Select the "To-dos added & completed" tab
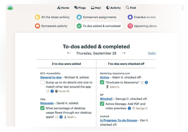 [99, 26]
